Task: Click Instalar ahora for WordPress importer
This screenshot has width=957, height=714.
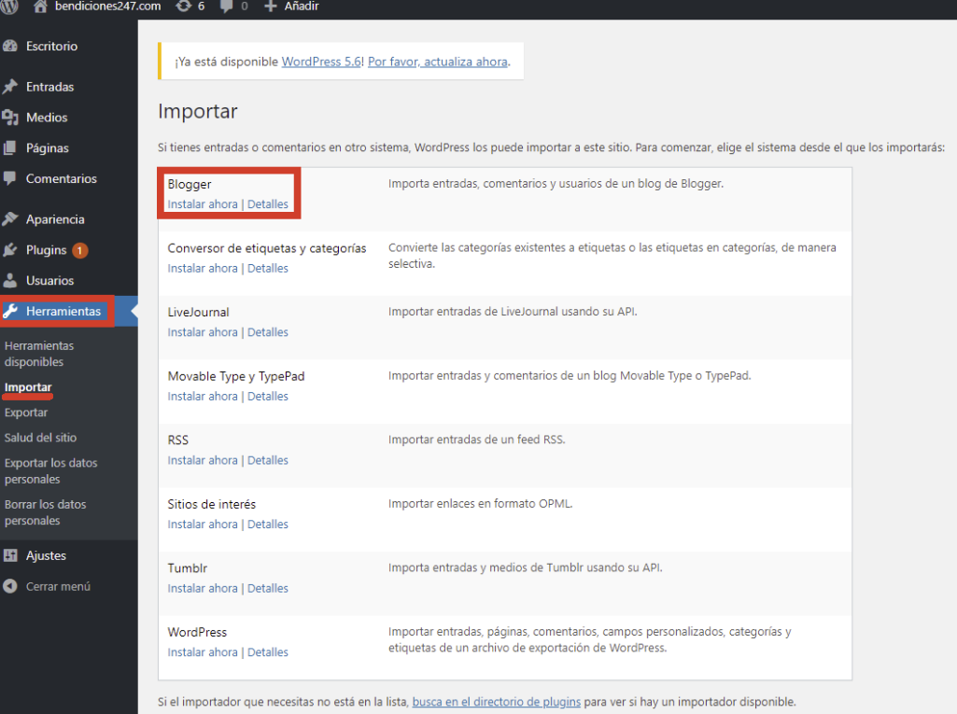Action: point(203,652)
